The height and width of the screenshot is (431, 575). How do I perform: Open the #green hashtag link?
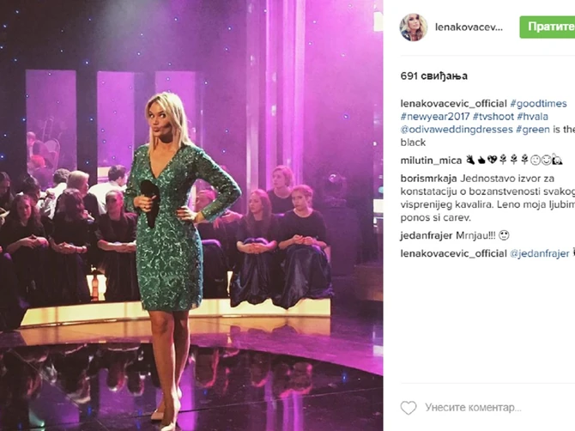pyautogui.click(x=533, y=130)
